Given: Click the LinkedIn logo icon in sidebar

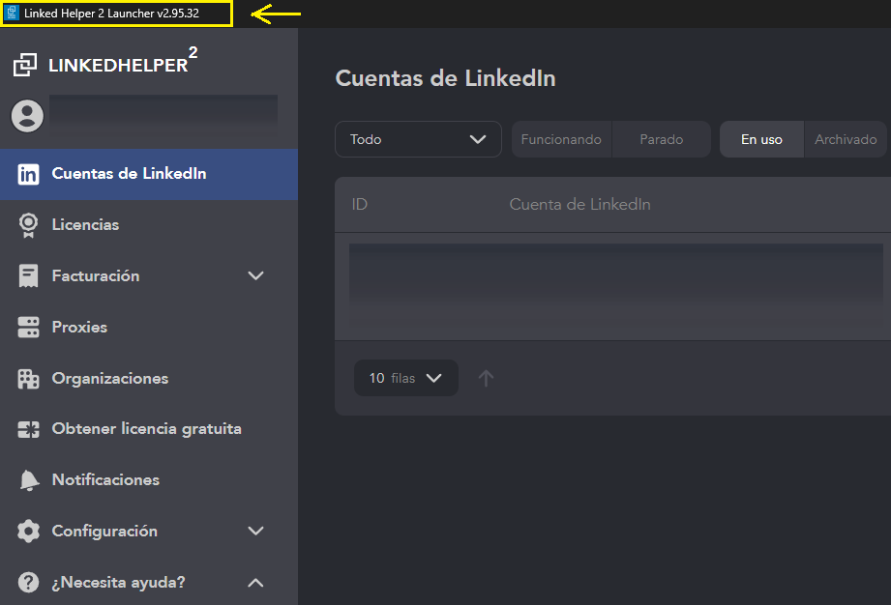Looking at the screenshot, I should [x=29, y=175].
